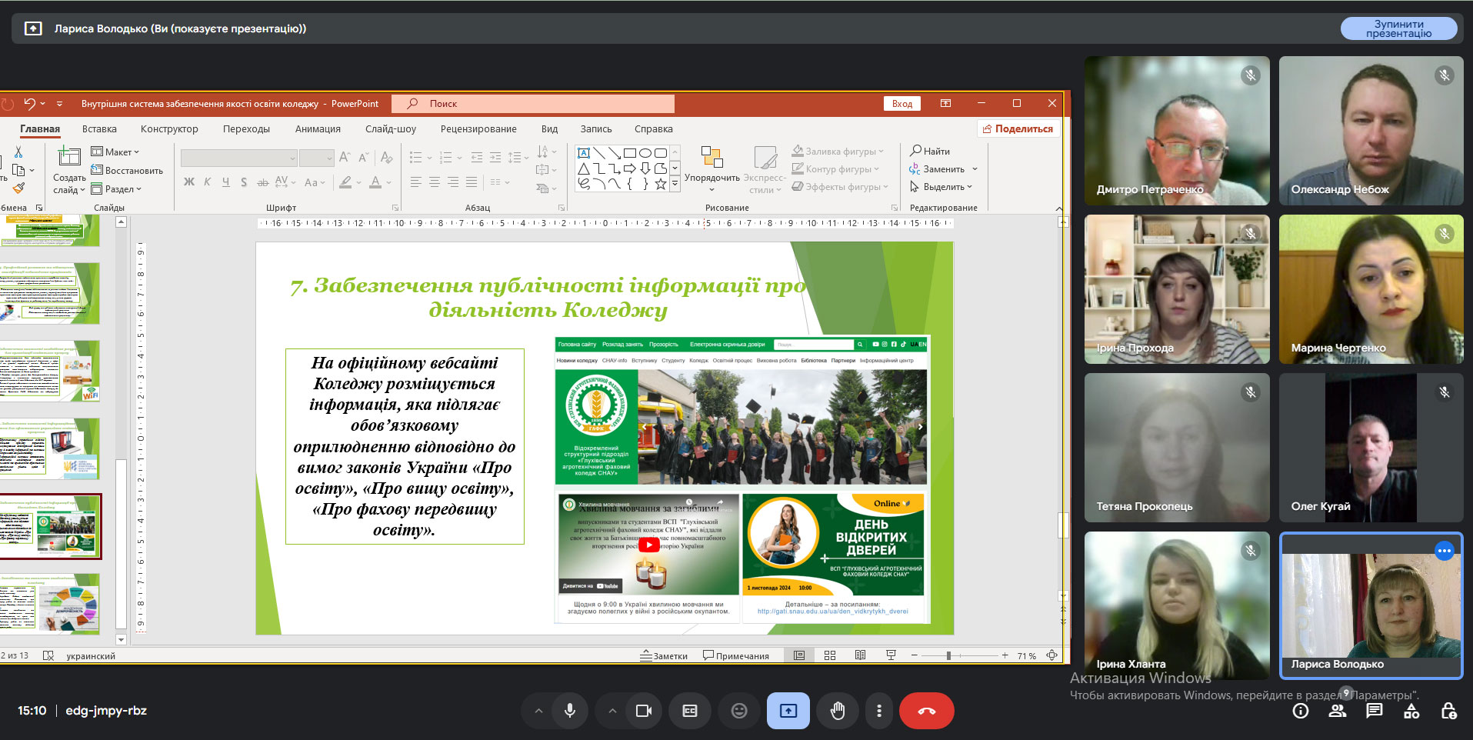Open the three-dot more options menu
Viewport: 1473px width, 740px height.
click(x=879, y=711)
